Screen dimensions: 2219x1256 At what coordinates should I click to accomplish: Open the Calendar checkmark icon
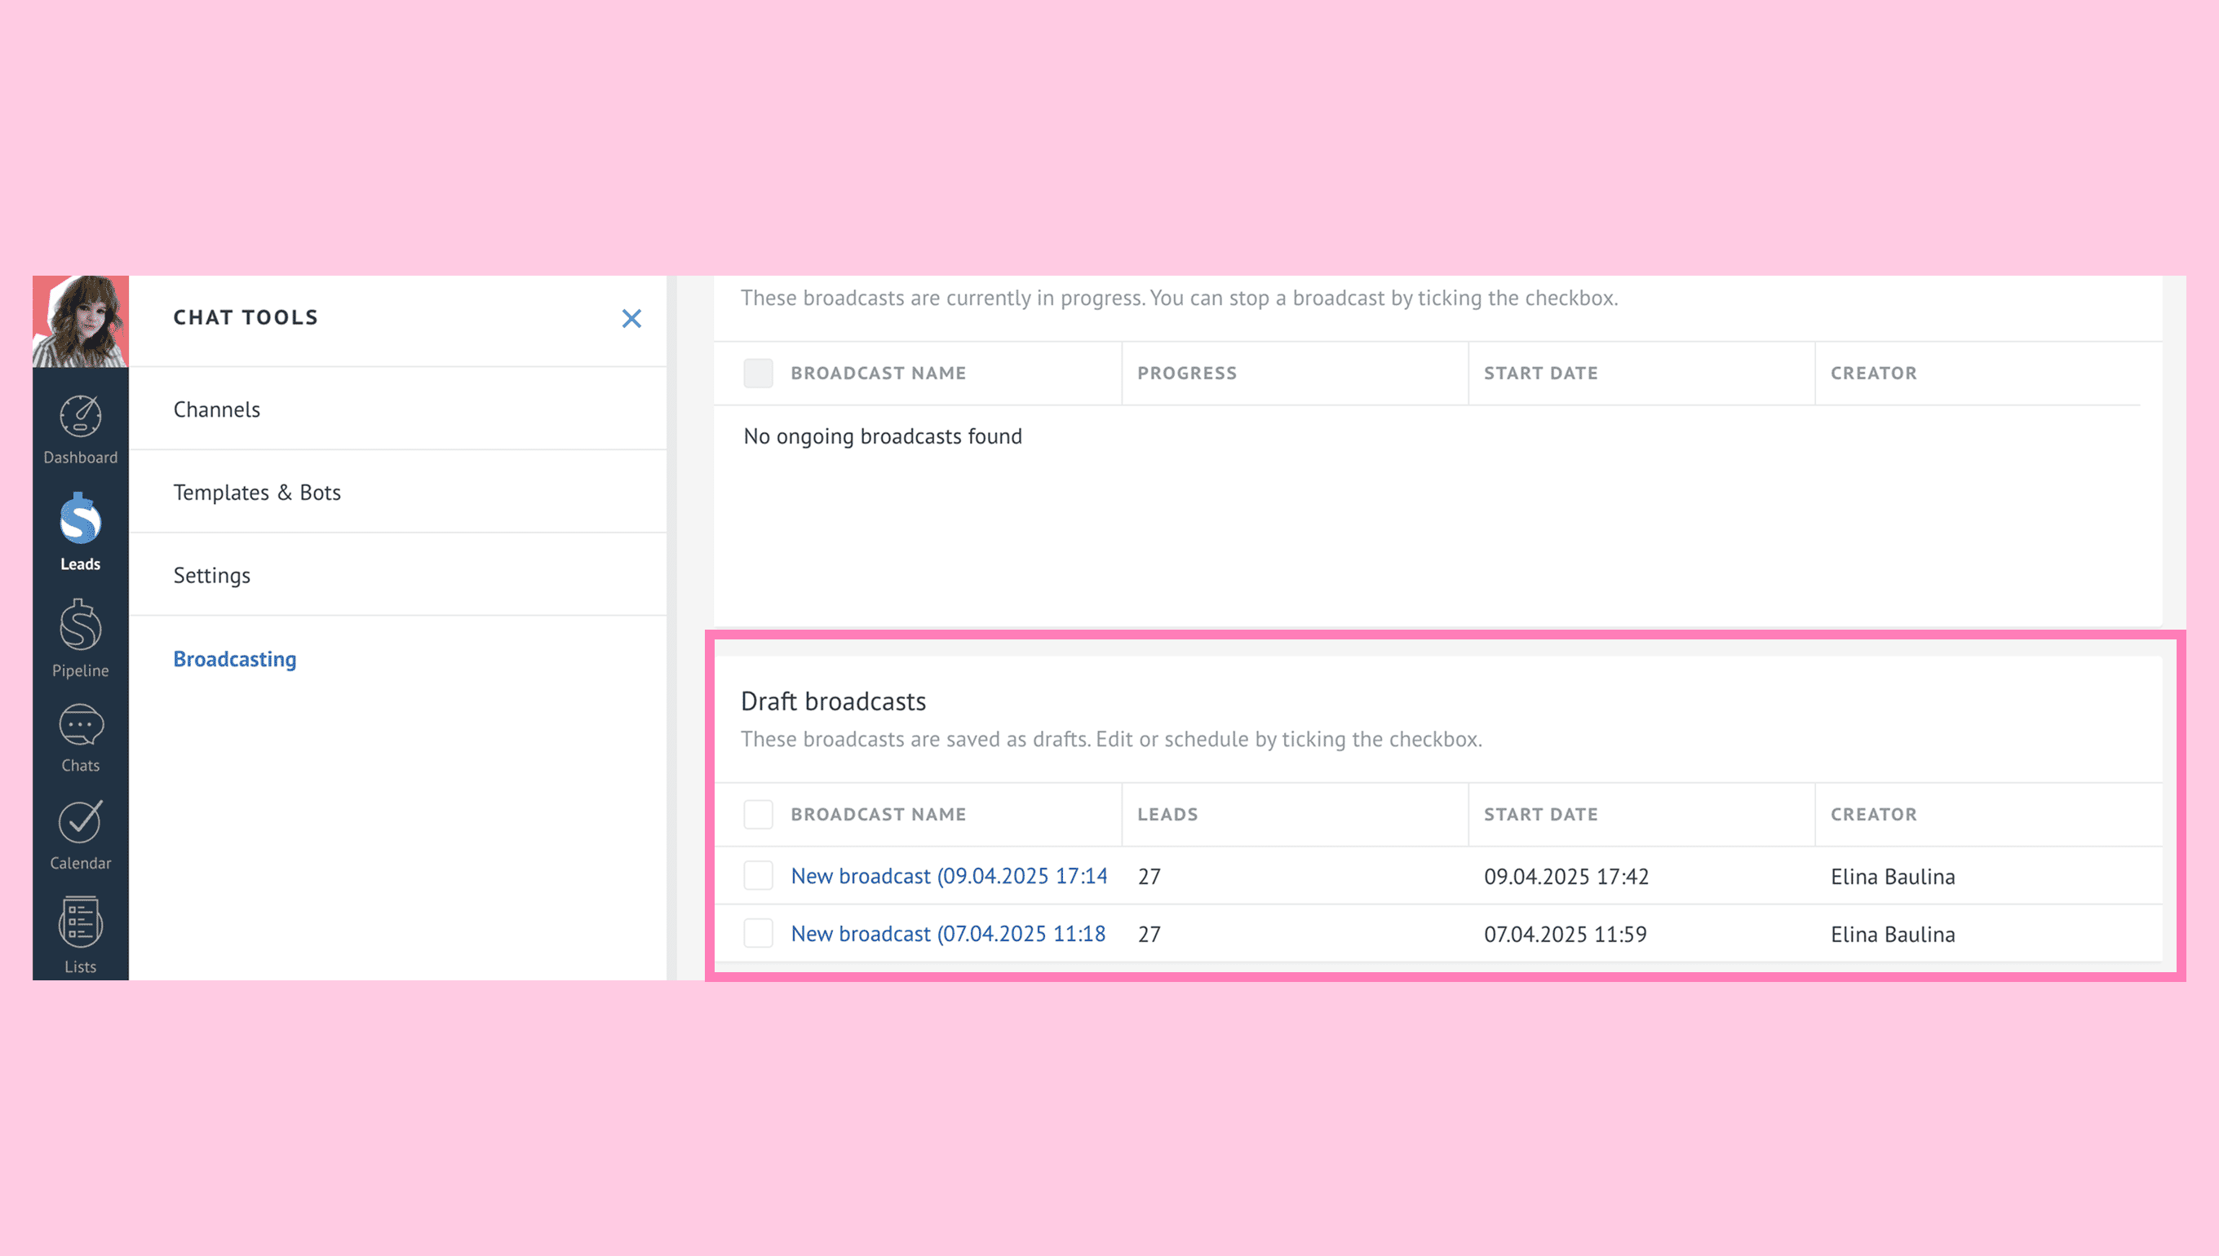click(x=80, y=821)
